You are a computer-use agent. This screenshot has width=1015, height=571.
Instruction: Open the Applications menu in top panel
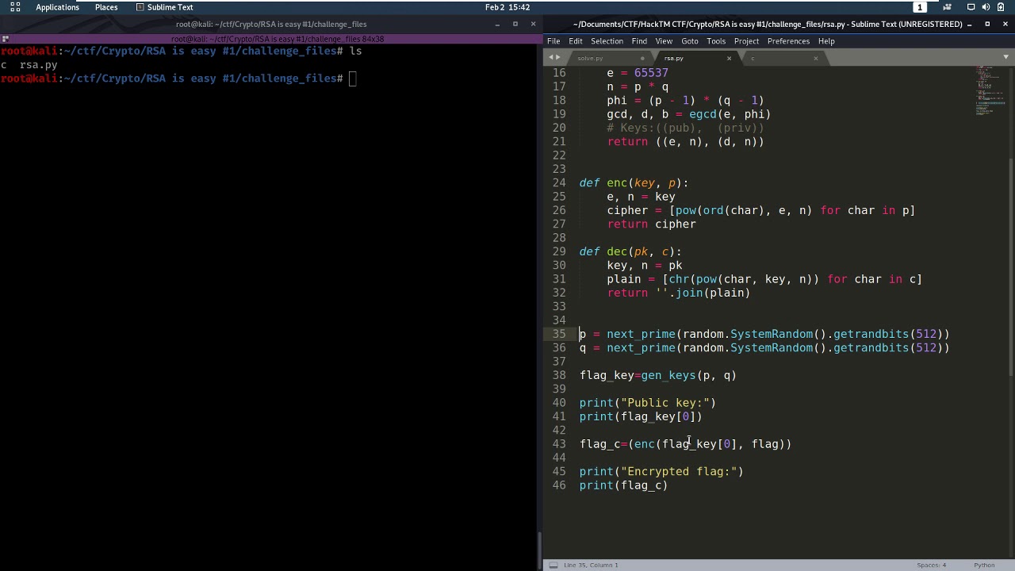57,7
